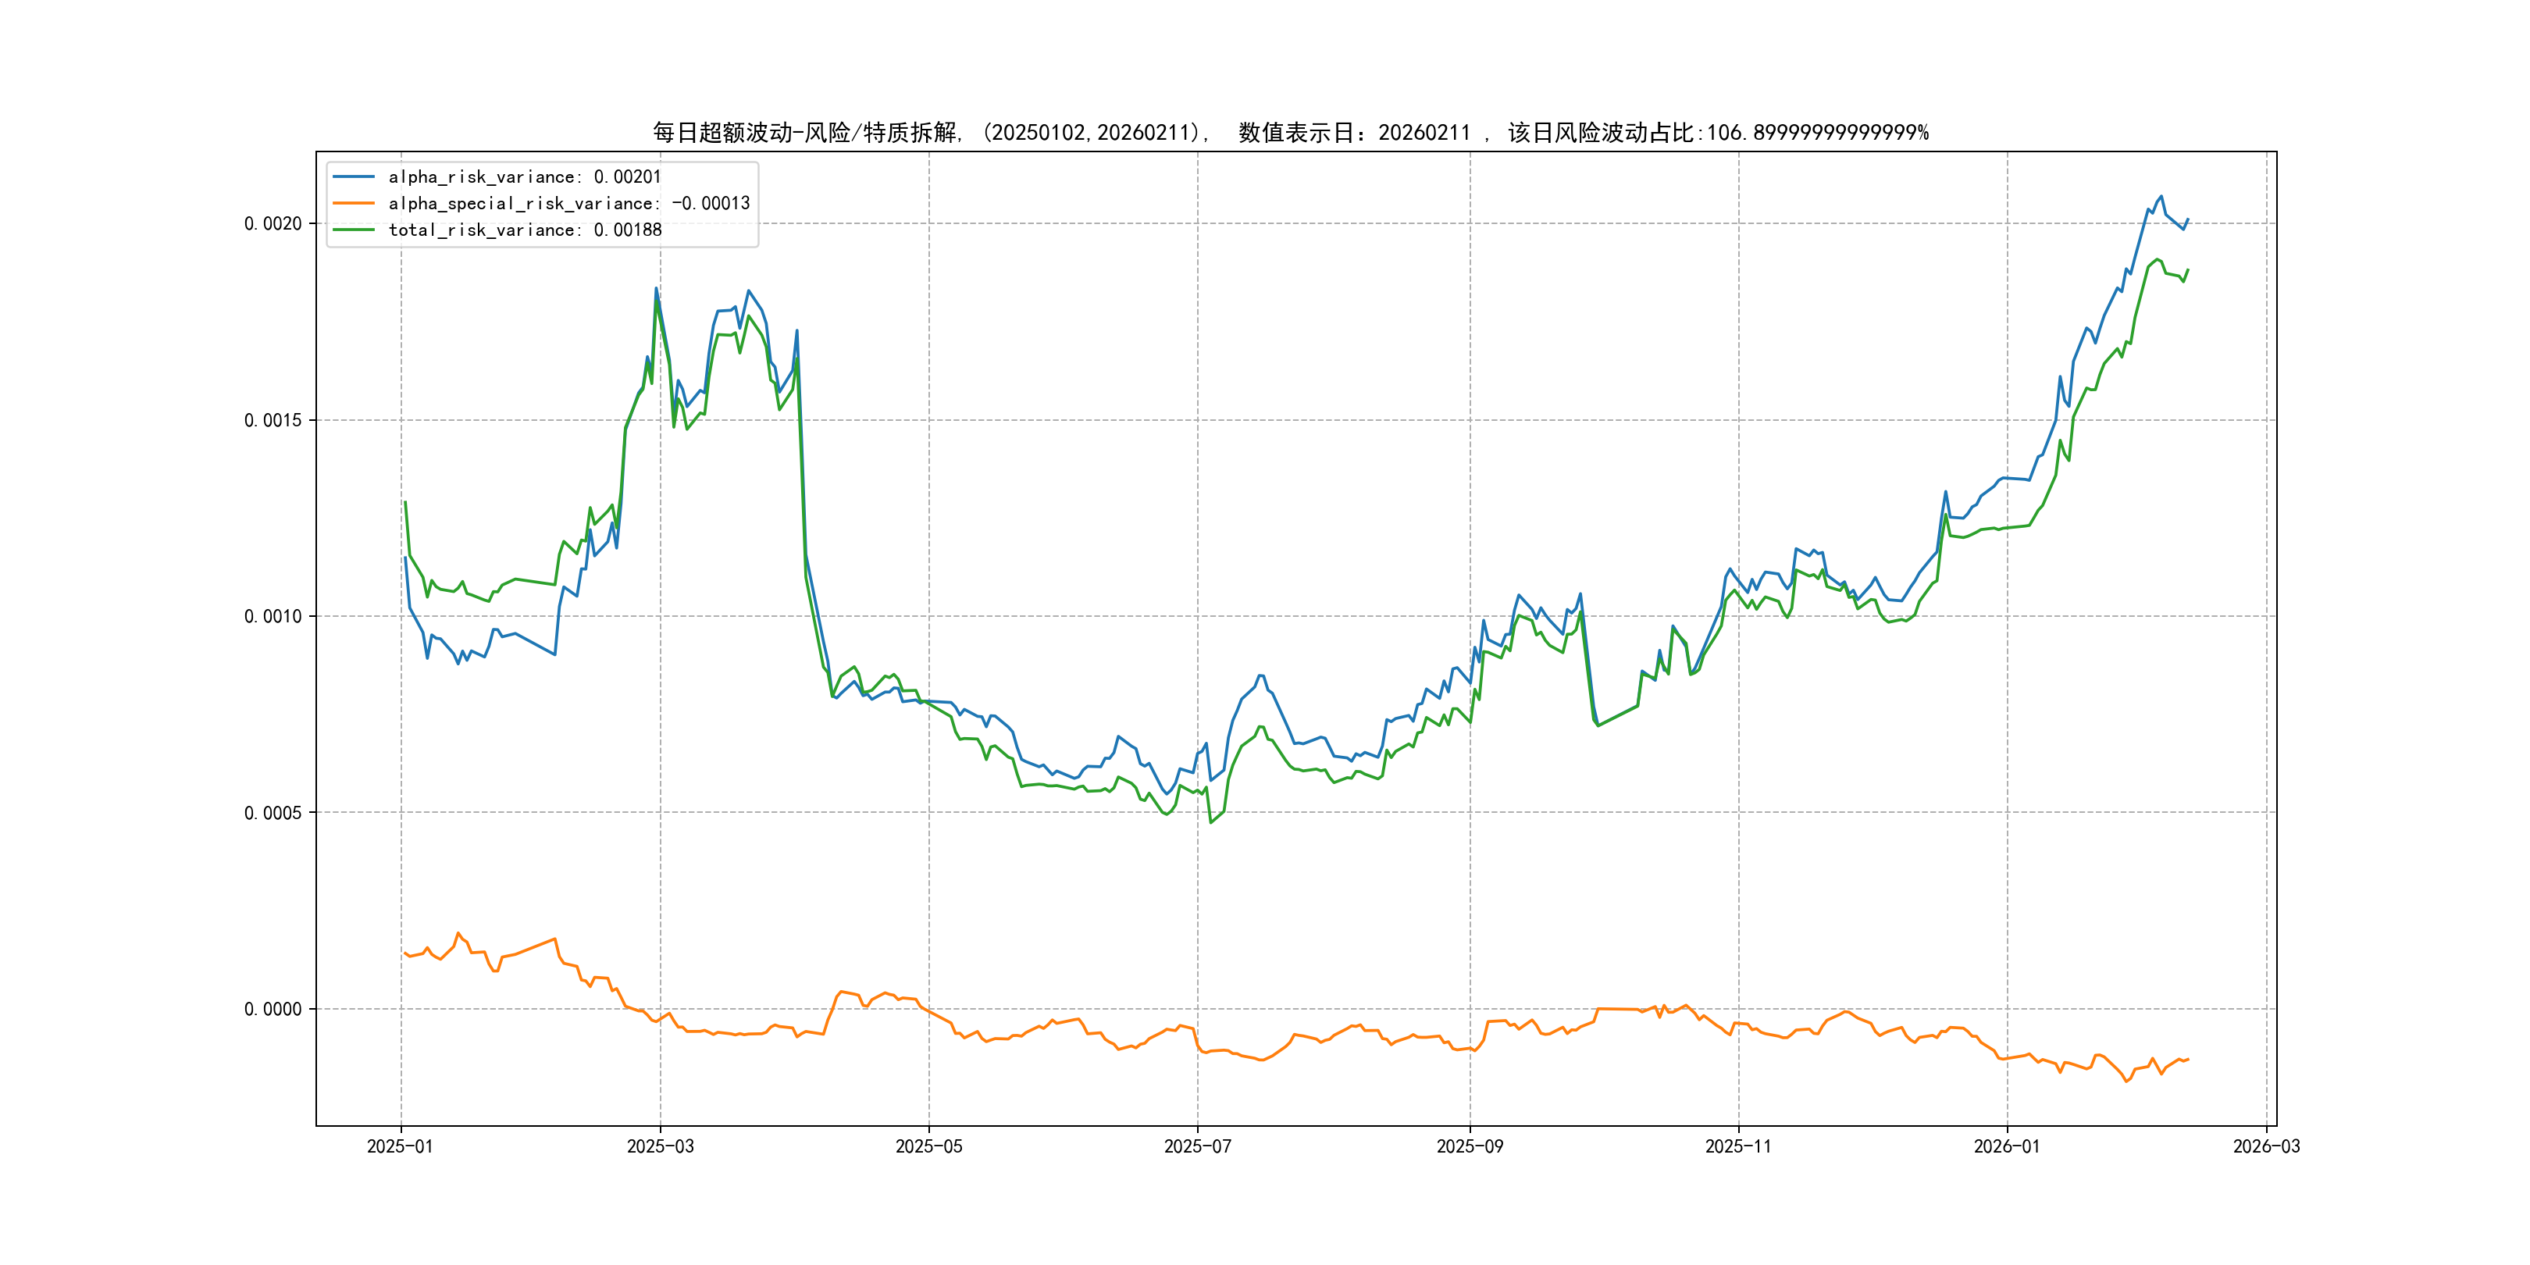Viewport: 2530px width, 1265px height.
Task: Click the green total_risk_variance legend line
Action: [354, 230]
